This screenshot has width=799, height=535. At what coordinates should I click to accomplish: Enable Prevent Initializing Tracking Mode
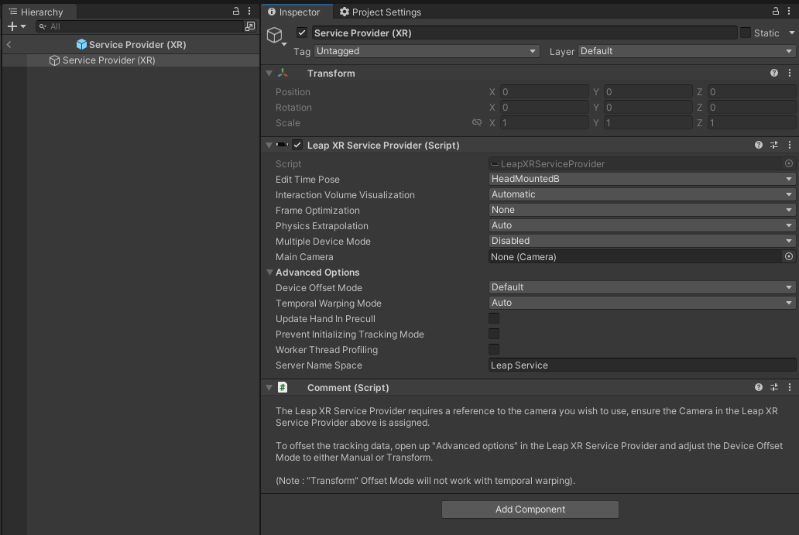(494, 334)
